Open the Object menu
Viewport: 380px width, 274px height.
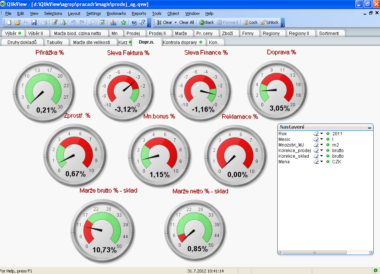(173, 13)
